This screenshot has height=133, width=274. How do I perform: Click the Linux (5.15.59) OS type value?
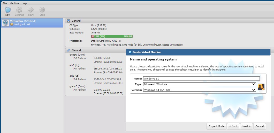(x=98, y=25)
